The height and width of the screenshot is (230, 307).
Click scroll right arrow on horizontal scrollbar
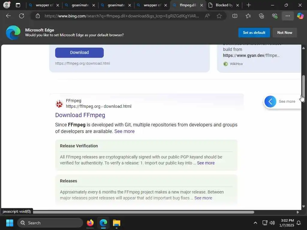[298, 212]
